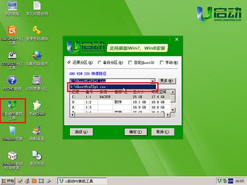Click 1:2 partition number cell
Image resolution: width=247 pixels, height=185 pixels.
tap(89, 102)
